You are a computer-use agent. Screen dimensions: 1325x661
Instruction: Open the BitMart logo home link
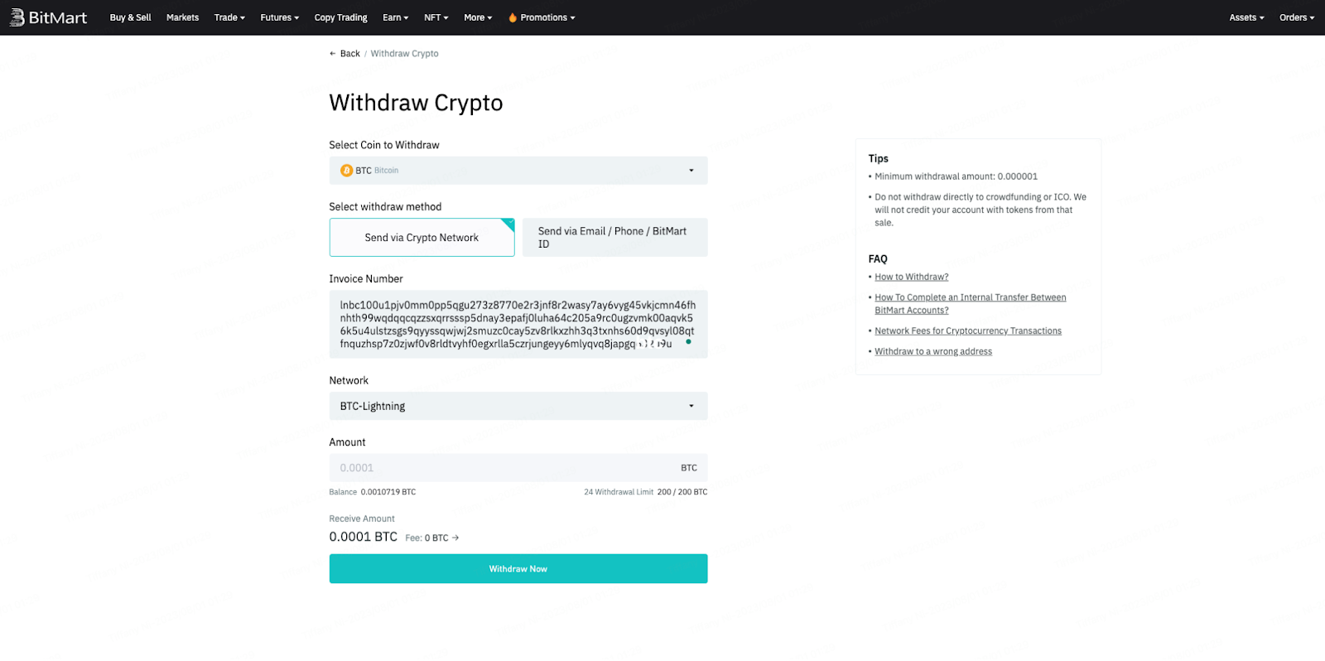pos(48,17)
